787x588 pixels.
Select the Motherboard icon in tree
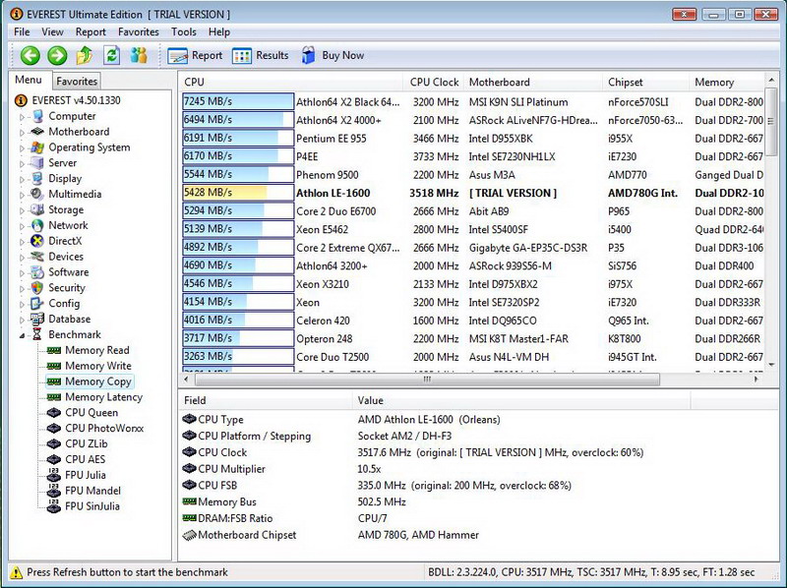pos(37,132)
